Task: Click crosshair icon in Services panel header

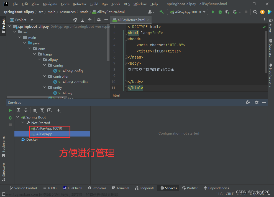Action: pyautogui.click(x=248, y=102)
